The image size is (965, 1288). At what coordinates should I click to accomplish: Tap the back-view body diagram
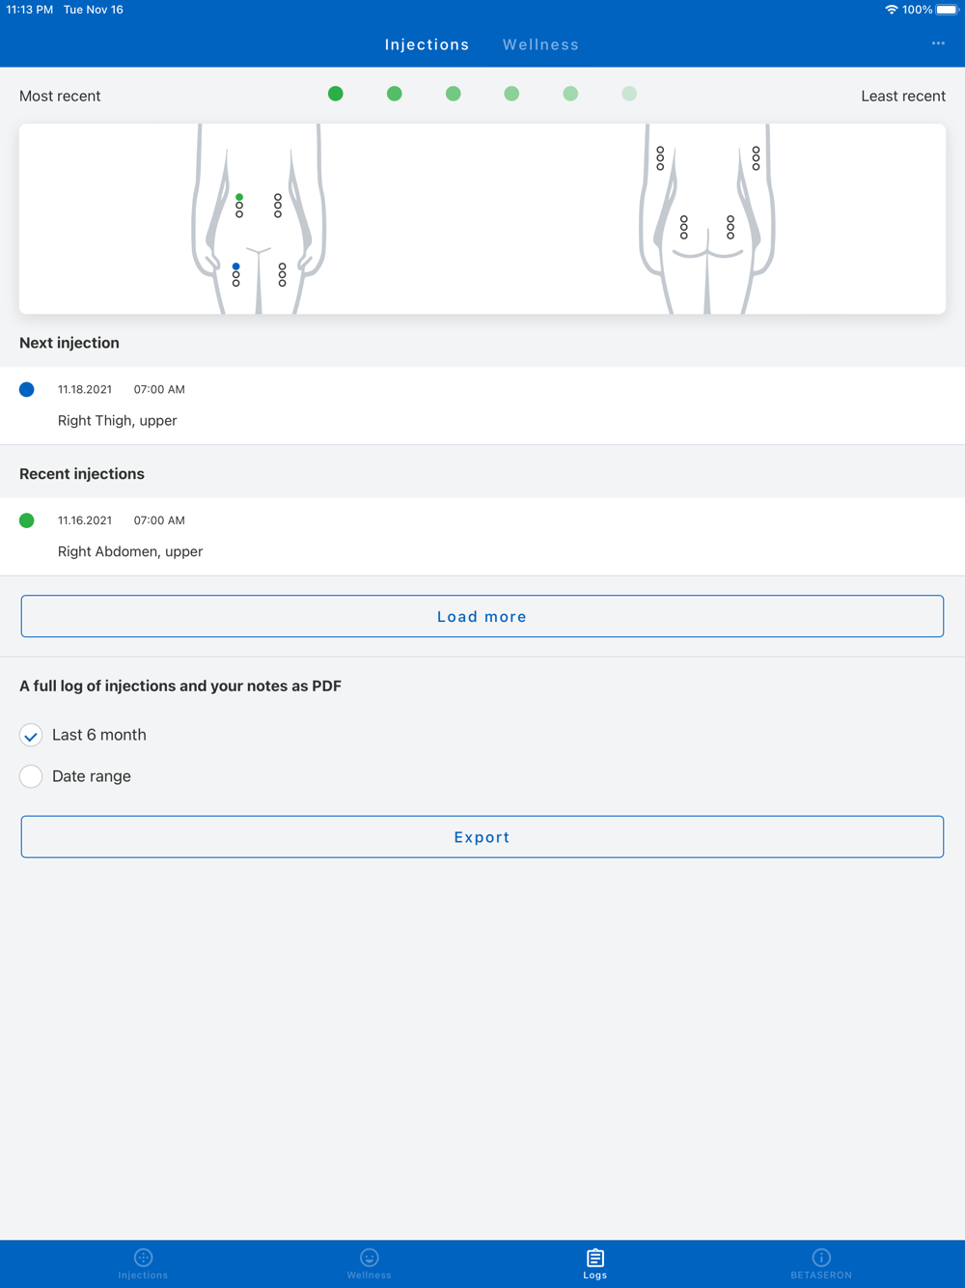pos(707,219)
